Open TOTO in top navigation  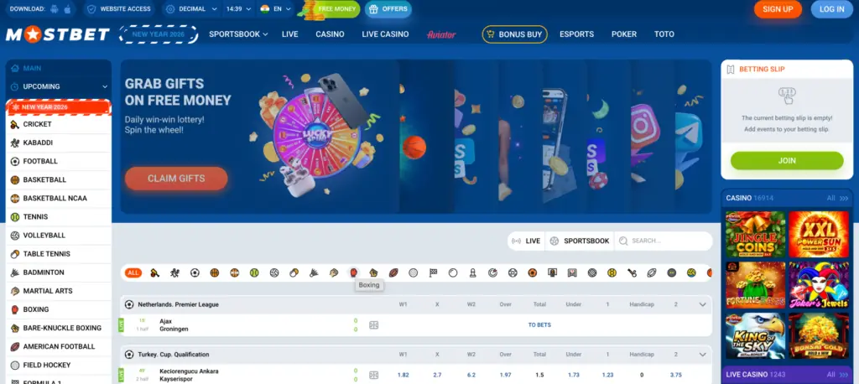(x=664, y=34)
